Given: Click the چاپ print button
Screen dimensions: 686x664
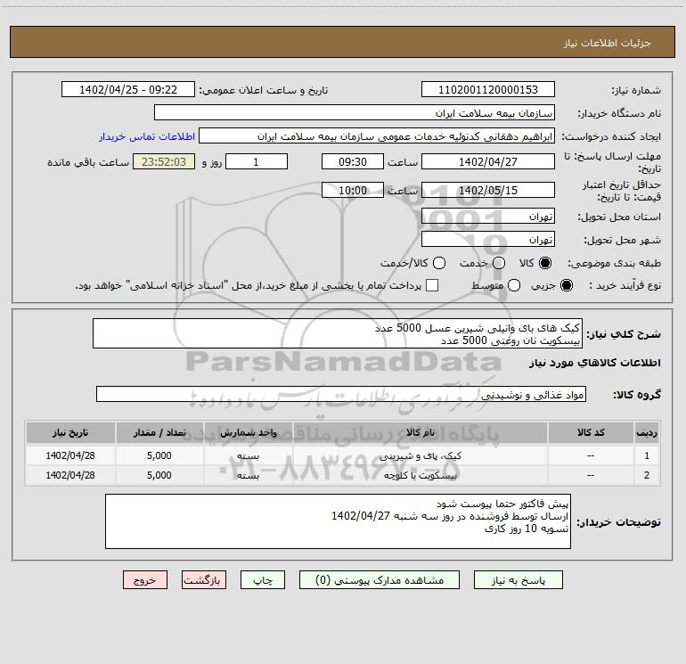Looking at the screenshot, I should [x=263, y=580].
